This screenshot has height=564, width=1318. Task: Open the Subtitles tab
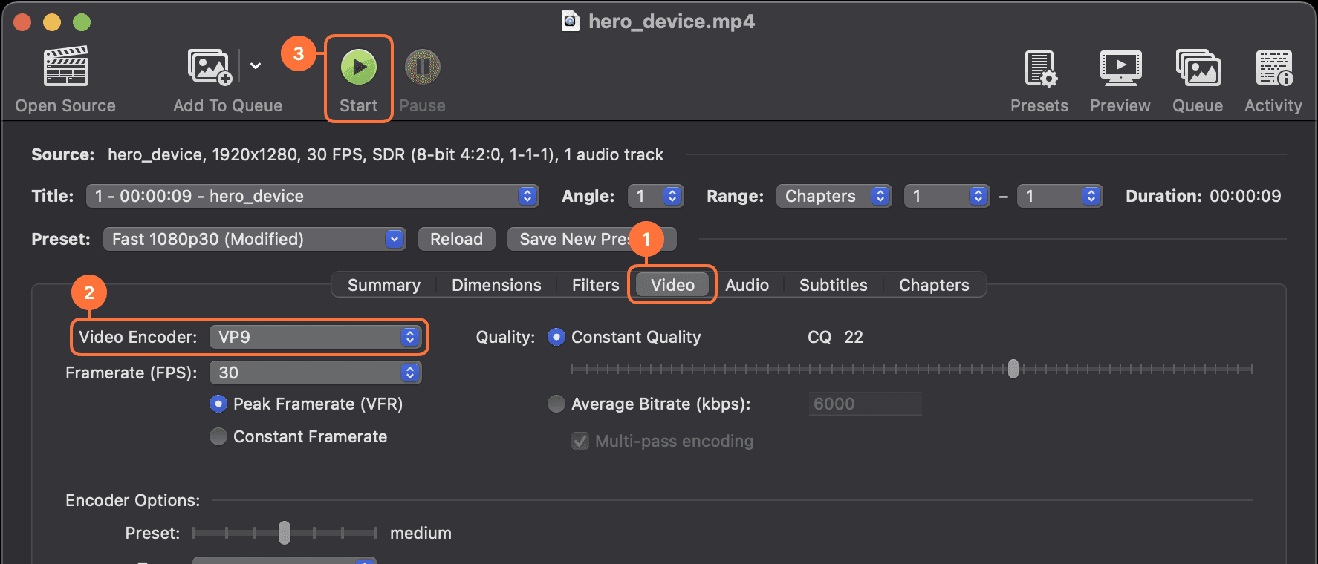pos(833,284)
